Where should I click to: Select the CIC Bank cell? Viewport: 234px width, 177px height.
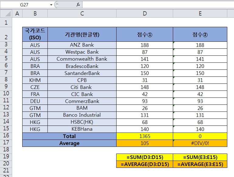pos(82,94)
